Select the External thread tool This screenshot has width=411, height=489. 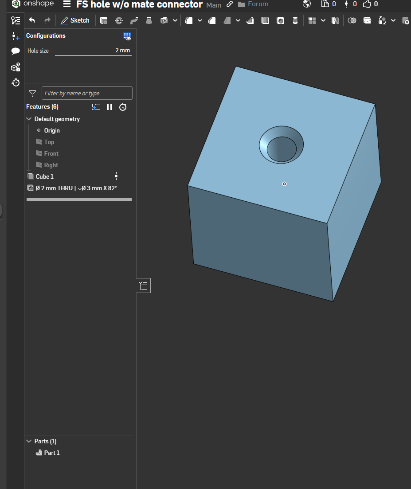click(x=295, y=20)
